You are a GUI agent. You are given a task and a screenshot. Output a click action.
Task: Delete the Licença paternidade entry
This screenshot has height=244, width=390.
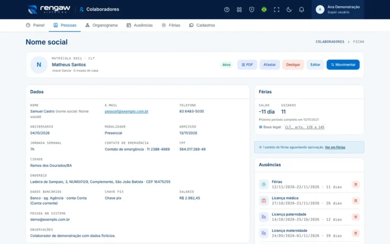(355, 217)
